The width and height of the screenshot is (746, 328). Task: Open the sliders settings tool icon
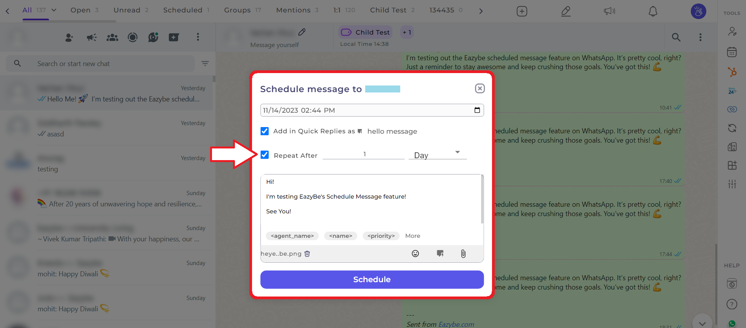coord(732,184)
